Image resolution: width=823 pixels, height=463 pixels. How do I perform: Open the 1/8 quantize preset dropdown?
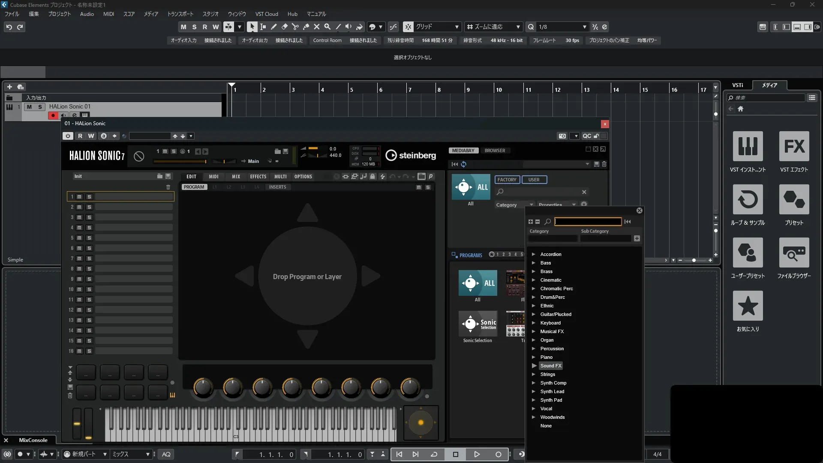pos(584,27)
